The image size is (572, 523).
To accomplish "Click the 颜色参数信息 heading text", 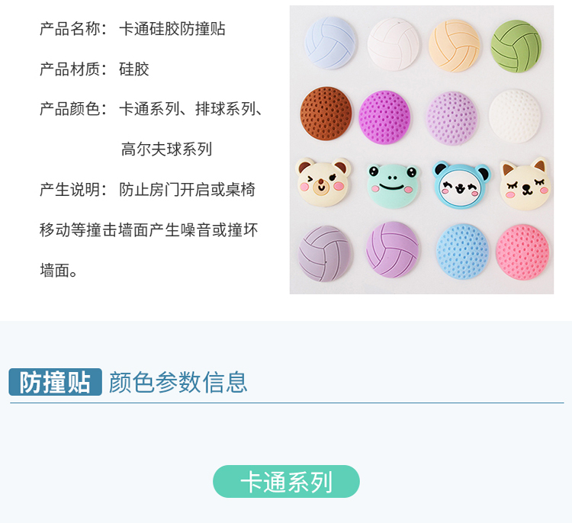I will 178,382.
